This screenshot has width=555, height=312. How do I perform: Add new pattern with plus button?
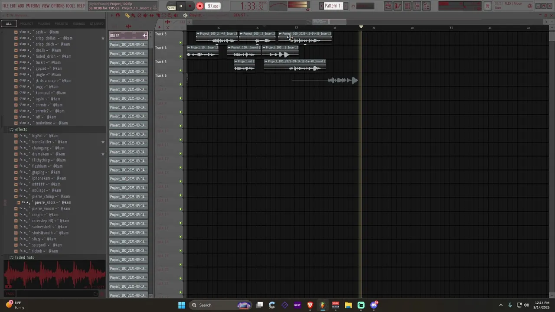(346, 6)
